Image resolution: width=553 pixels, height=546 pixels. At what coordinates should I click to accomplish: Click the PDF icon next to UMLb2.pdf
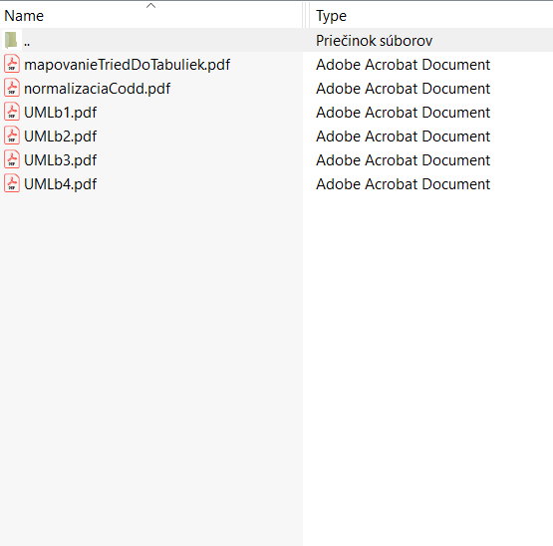[12, 136]
